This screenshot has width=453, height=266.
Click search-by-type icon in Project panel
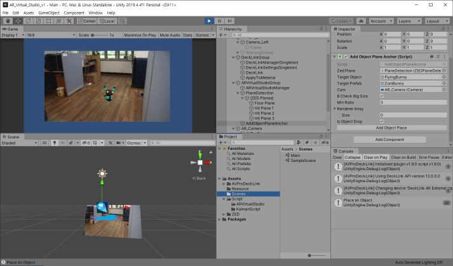(x=299, y=142)
